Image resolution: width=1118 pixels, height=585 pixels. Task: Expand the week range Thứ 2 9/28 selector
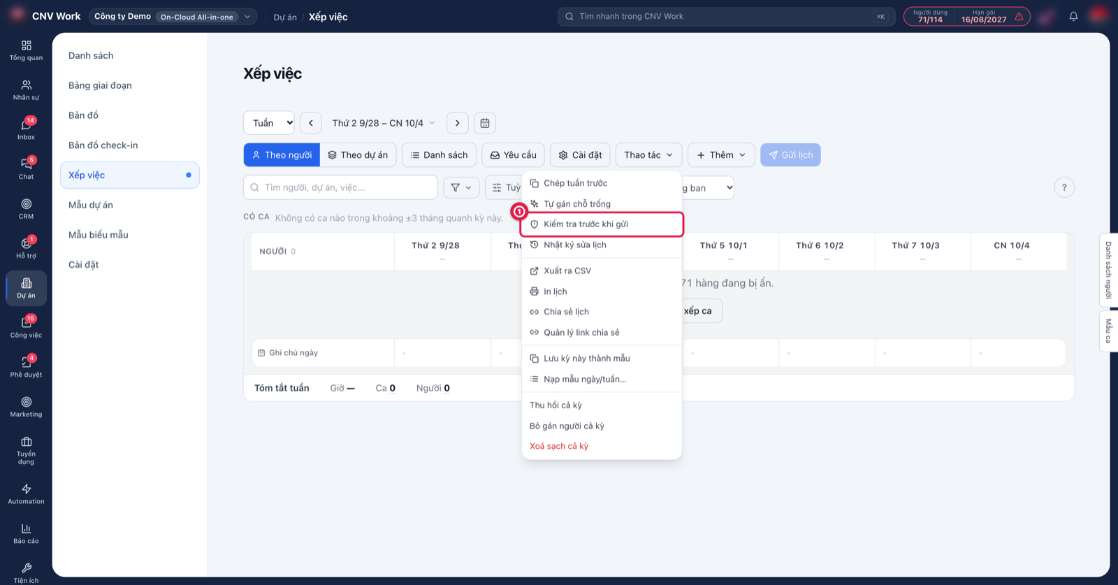[x=384, y=123]
